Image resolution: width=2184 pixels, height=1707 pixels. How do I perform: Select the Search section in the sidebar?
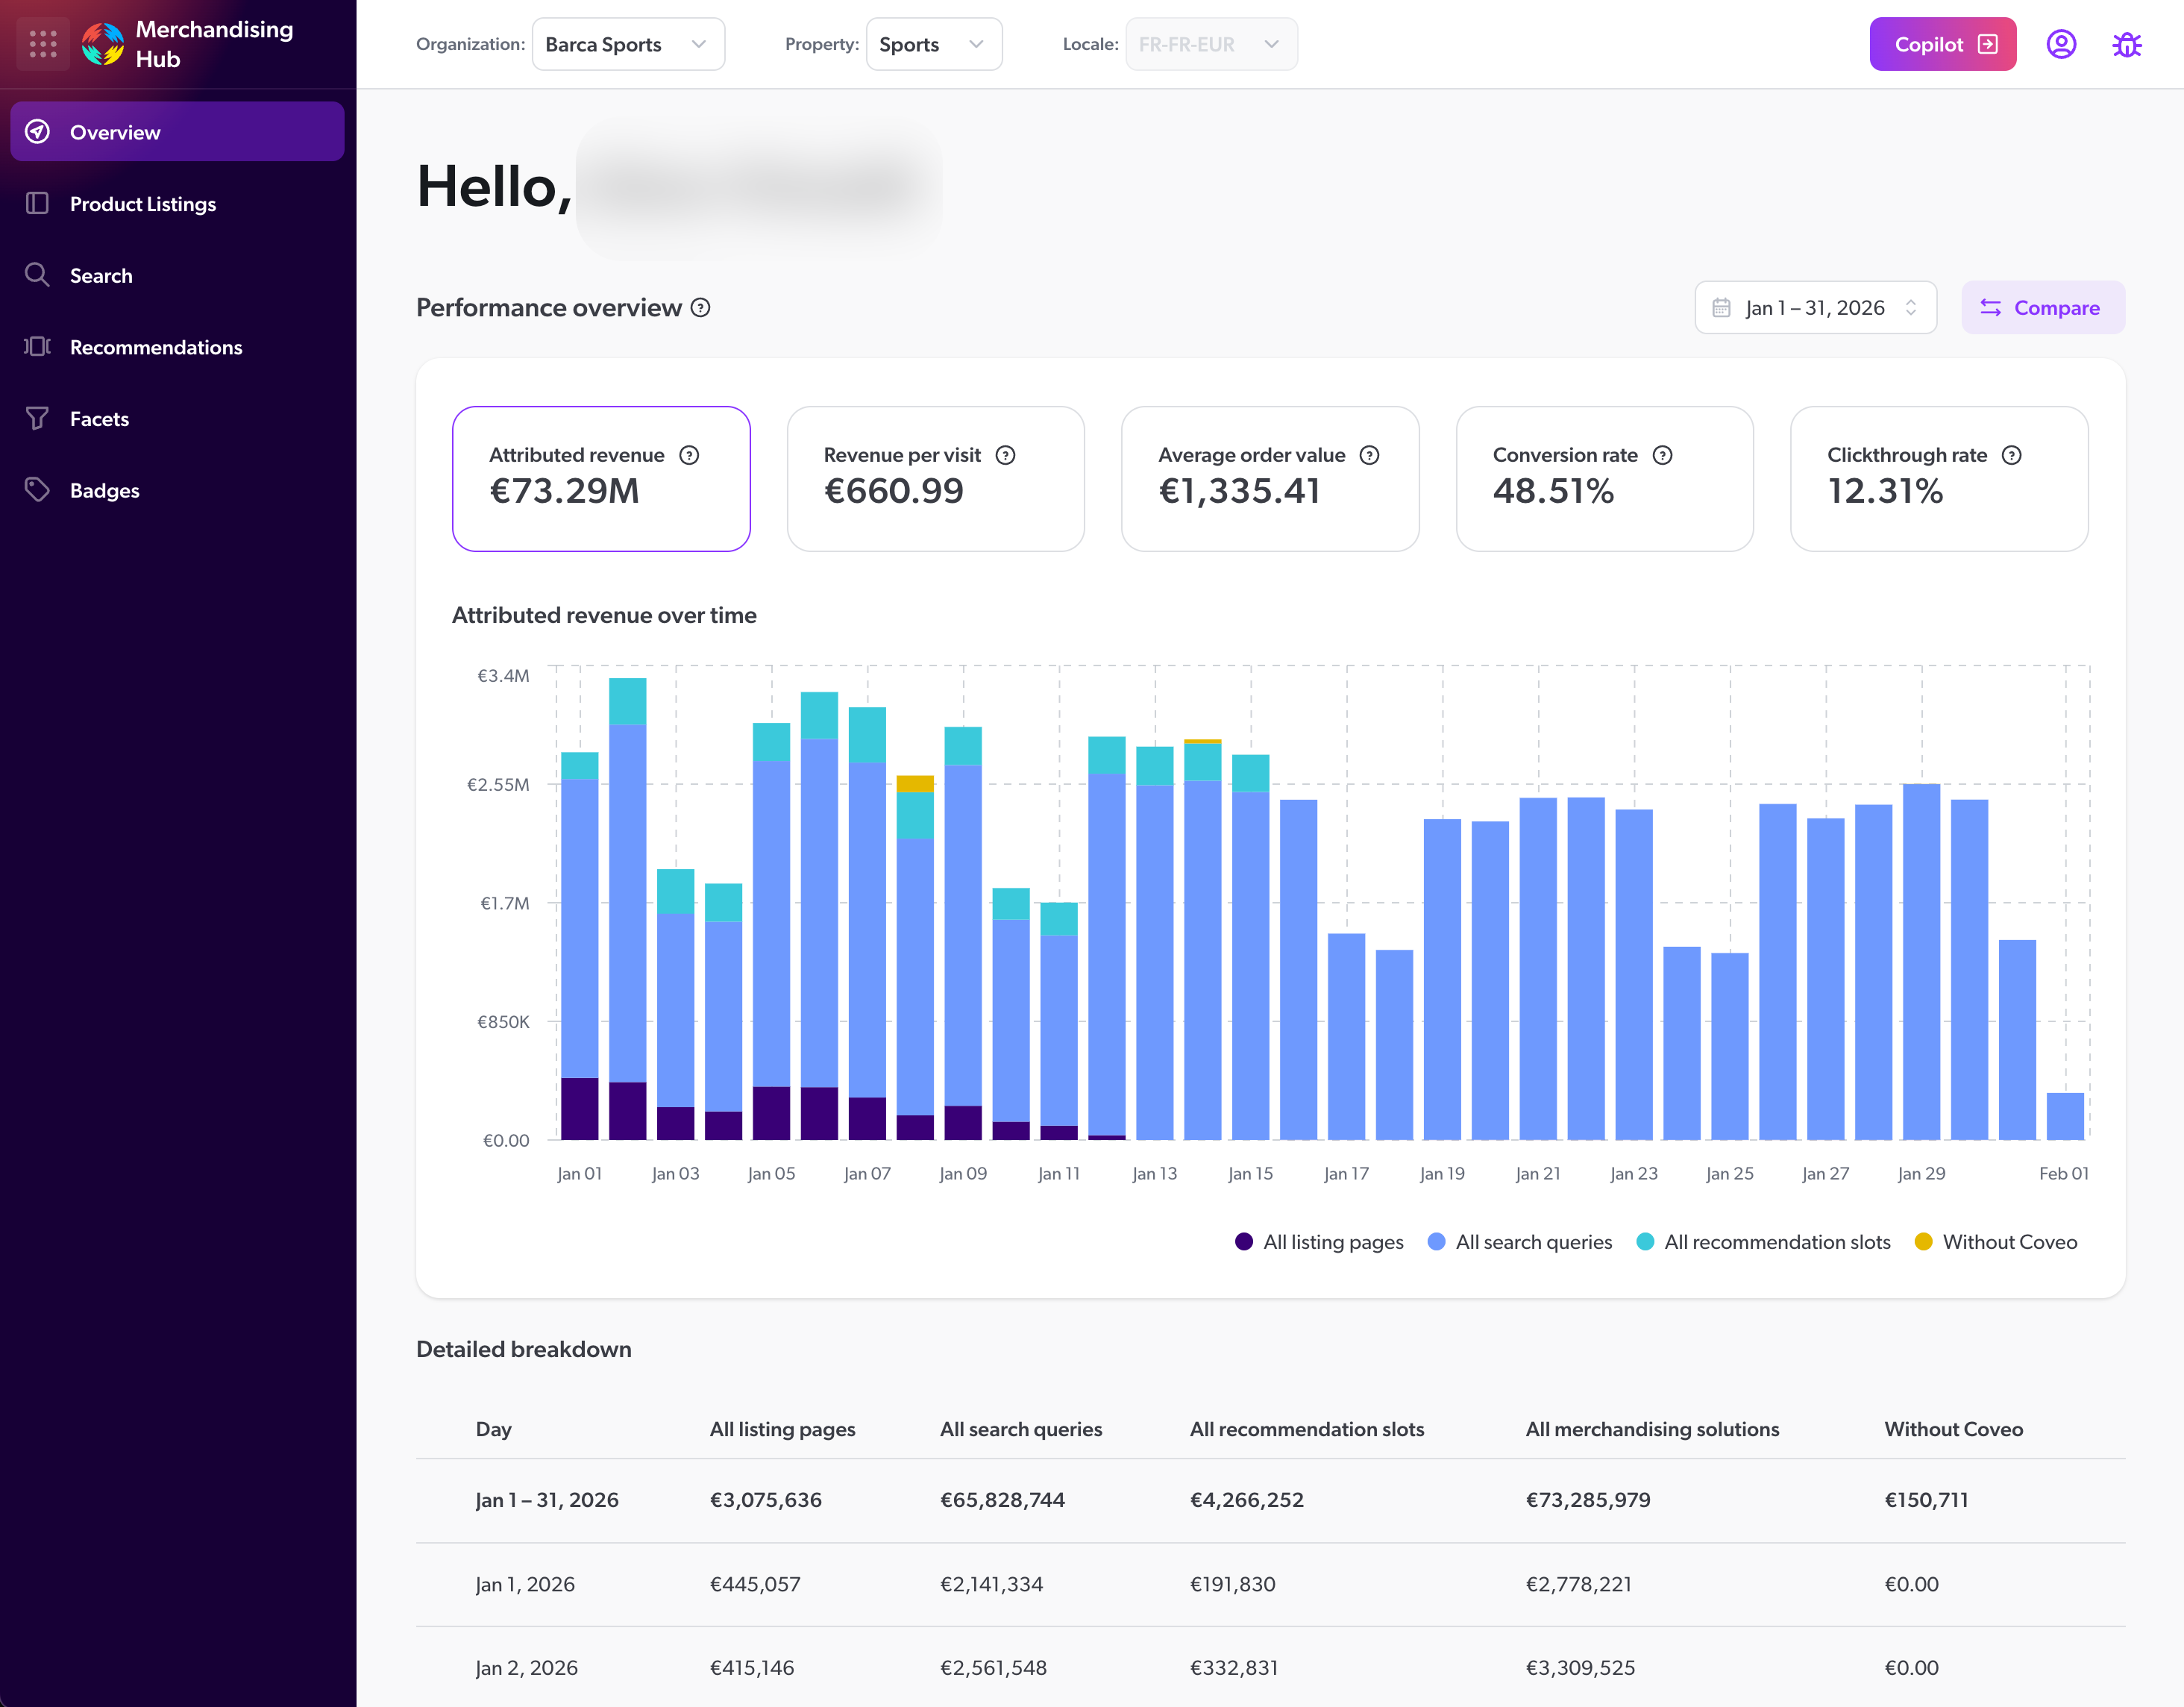(101, 275)
